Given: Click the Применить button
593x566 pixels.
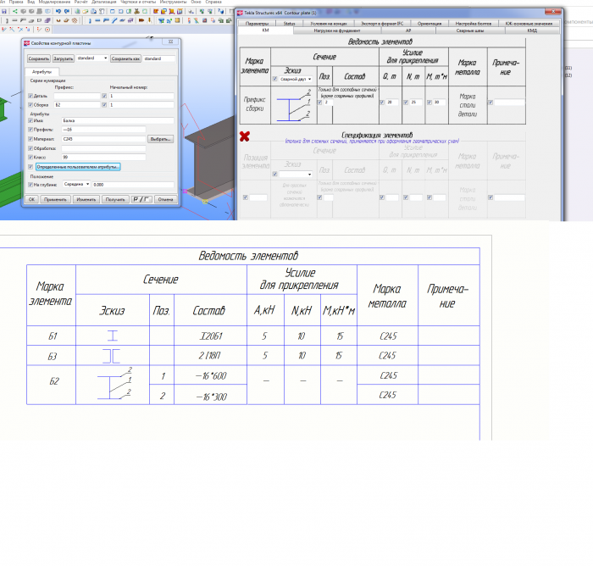Looking at the screenshot, I should tap(55, 199).
